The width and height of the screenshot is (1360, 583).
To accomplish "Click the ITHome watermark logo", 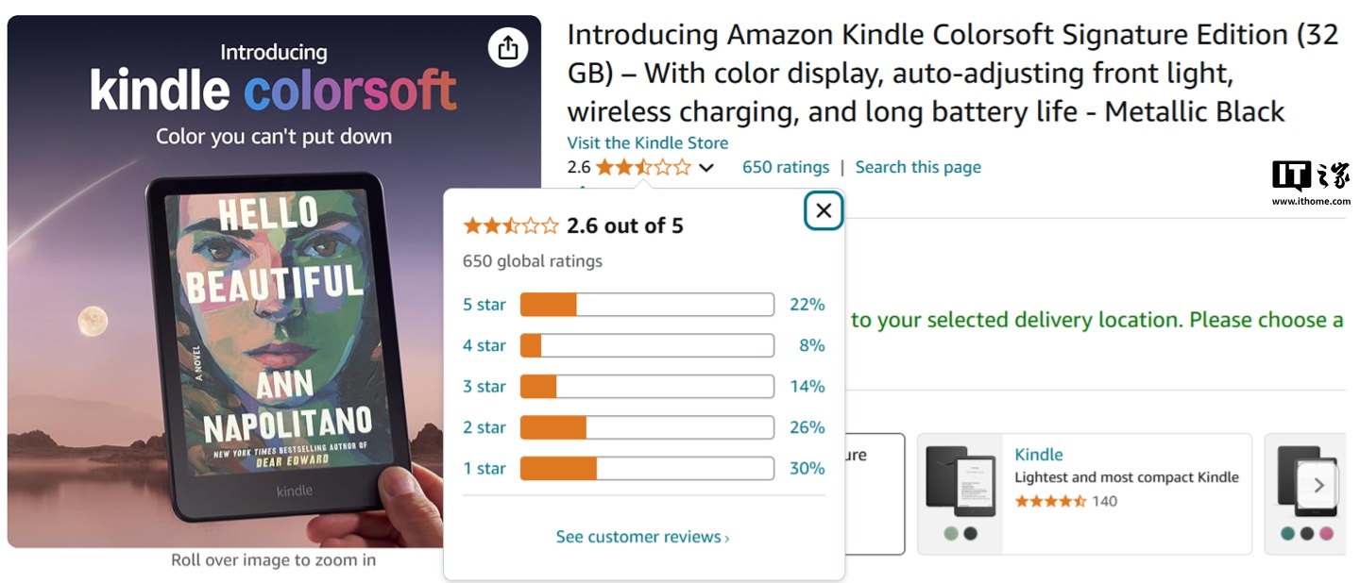I will click(x=1310, y=182).
